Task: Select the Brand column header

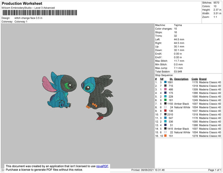Action: click(x=203, y=79)
